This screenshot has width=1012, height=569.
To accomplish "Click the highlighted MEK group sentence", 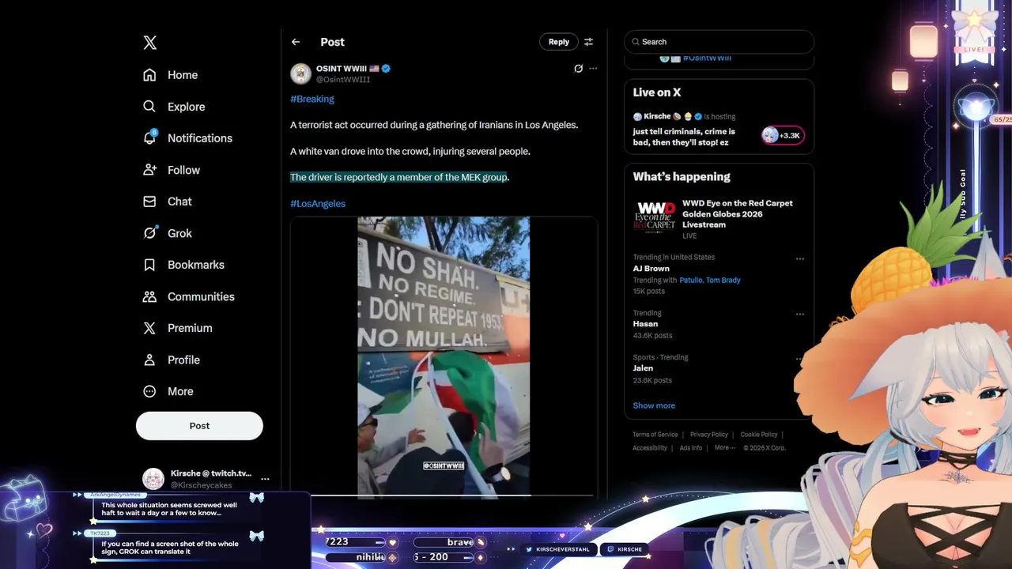I will pos(399,177).
